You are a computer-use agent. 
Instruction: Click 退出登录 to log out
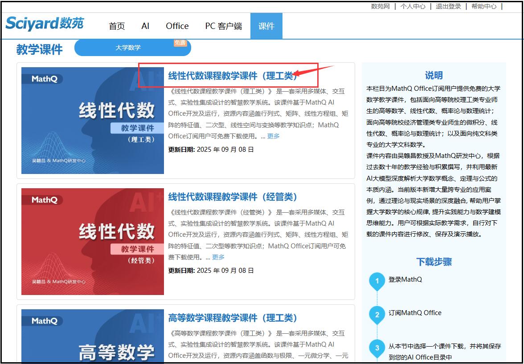[x=448, y=6]
